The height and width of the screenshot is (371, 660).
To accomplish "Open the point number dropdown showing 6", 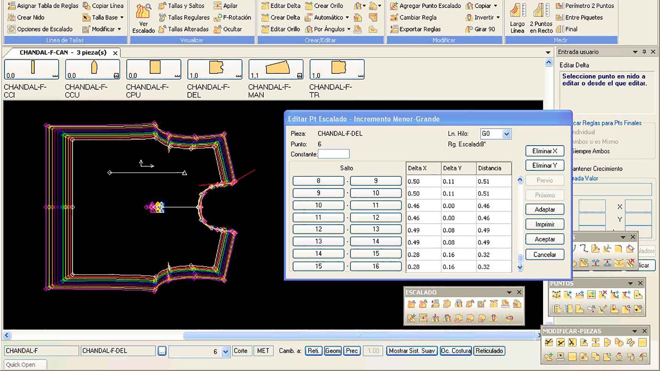I will click(x=225, y=351).
